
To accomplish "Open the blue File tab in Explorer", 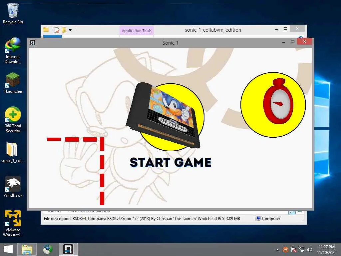I will pyautogui.click(x=52, y=37).
